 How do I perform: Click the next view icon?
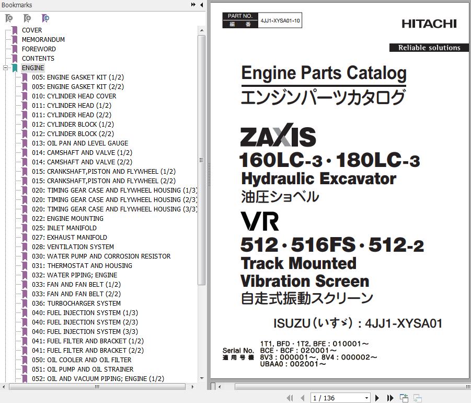(418, 398)
